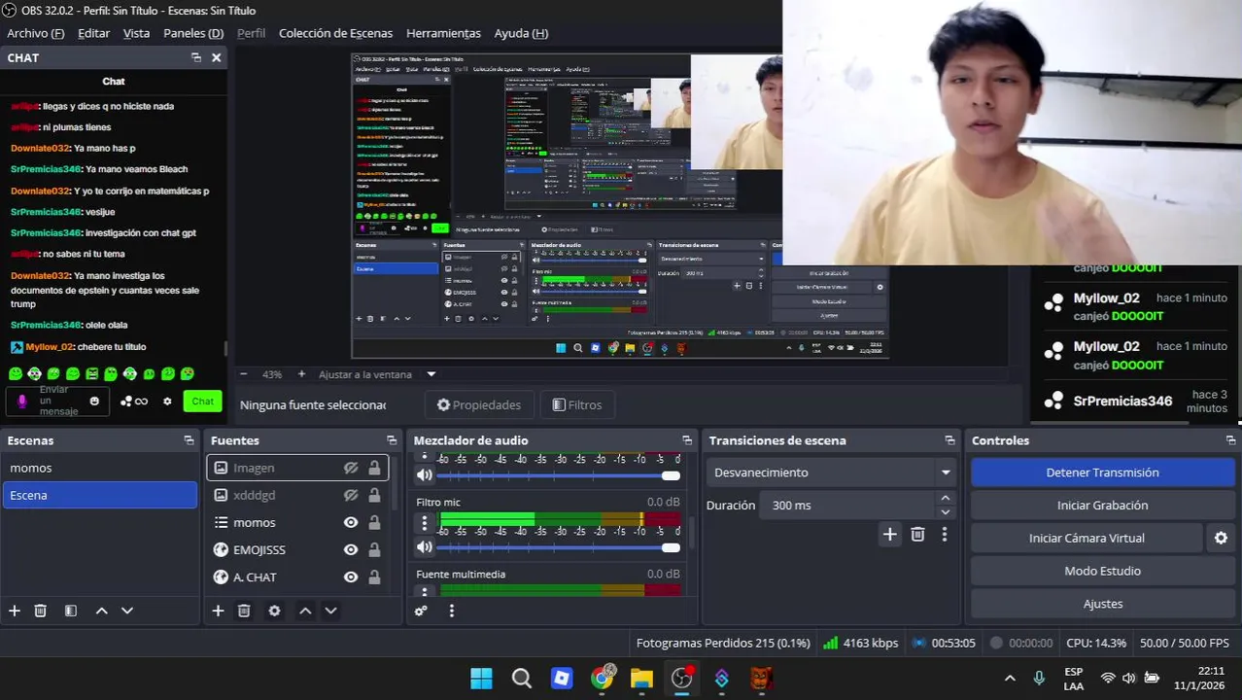Image resolution: width=1242 pixels, height=700 pixels.
Task: Remove scene transition with trash icon
Action: (917, 534)
